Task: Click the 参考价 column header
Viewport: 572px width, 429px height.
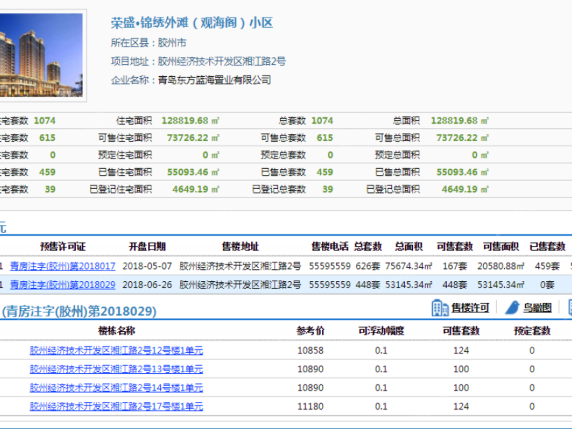Action: (310, 330)
